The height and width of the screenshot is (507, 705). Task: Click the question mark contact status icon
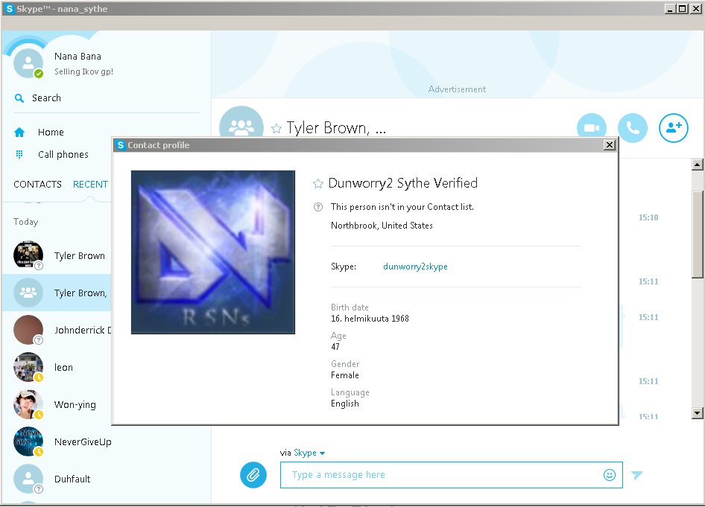[318, 207]
